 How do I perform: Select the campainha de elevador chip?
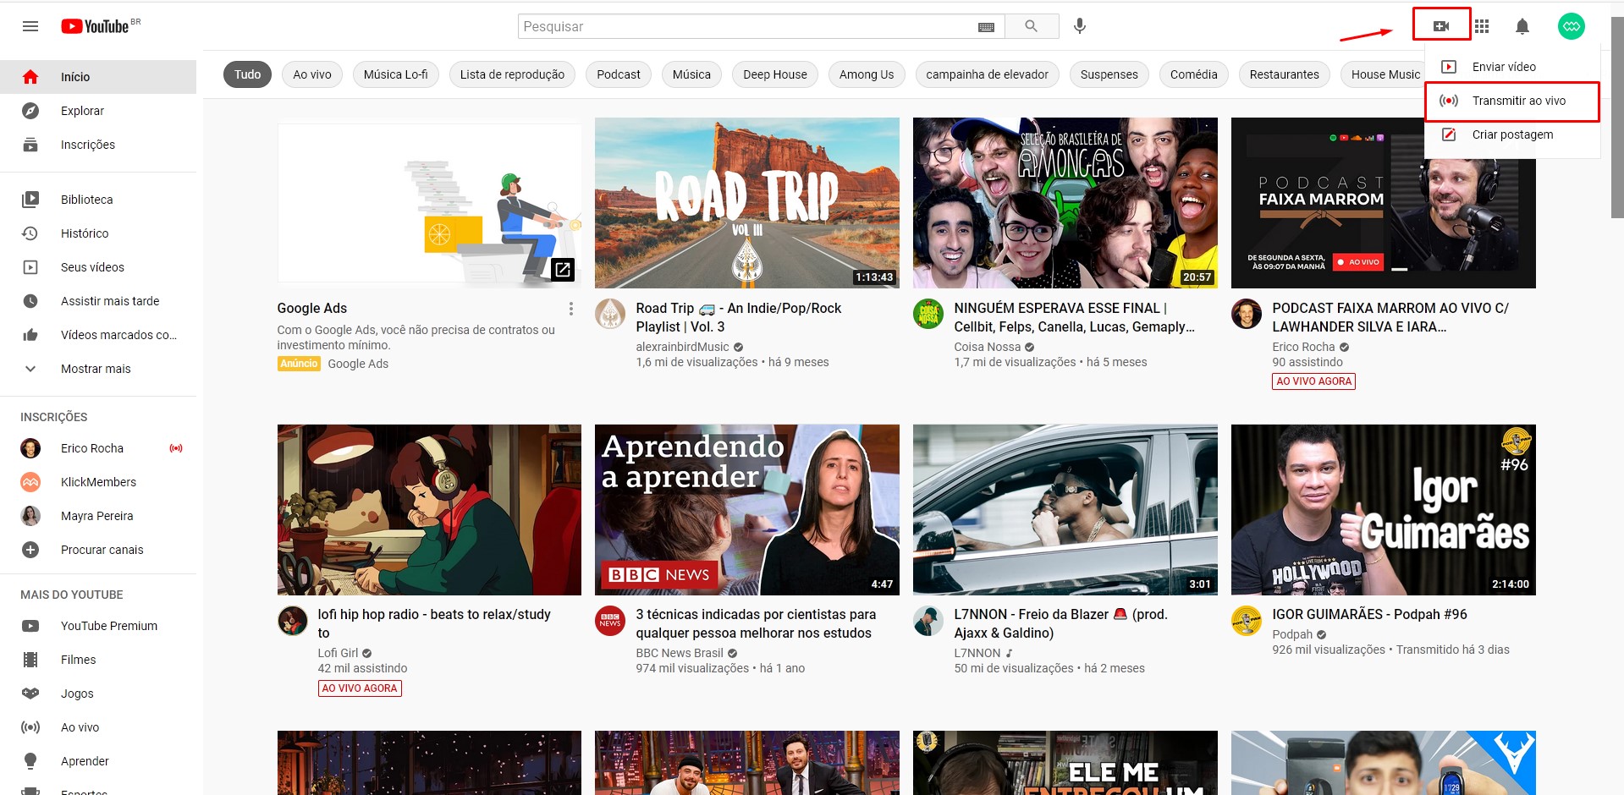987,74
